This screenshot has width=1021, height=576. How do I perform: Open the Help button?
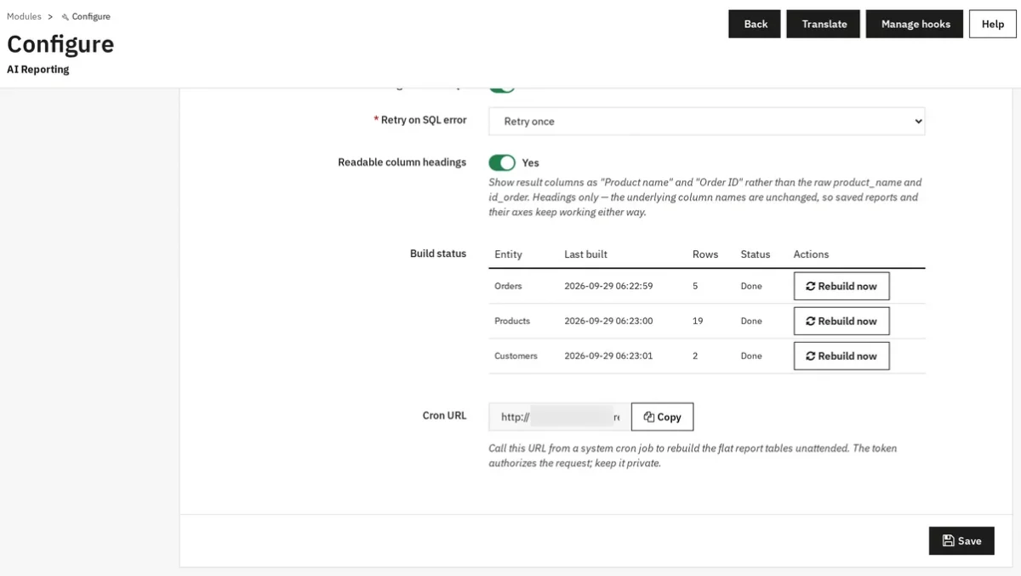pyautogui.click(x=993, y=24)
